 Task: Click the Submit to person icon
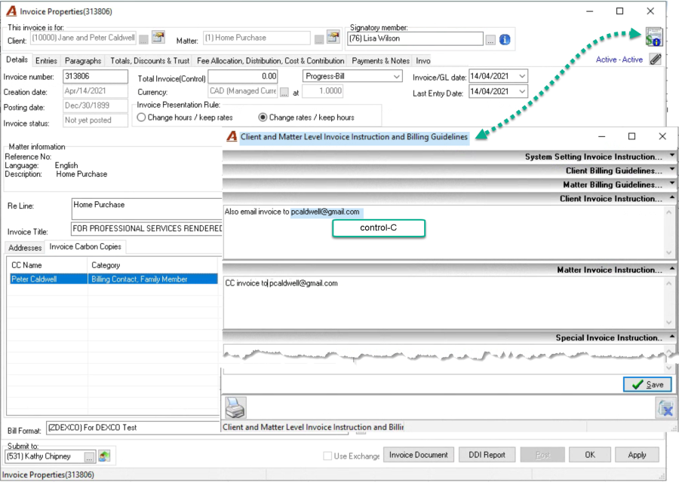click(x=104, y=456)
